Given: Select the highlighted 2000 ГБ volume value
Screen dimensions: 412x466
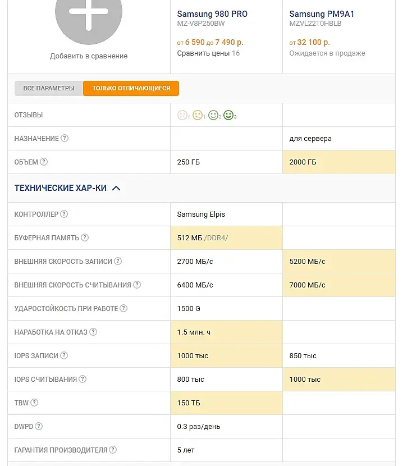Looking at the screenshot, I should [x=303, y=162].
